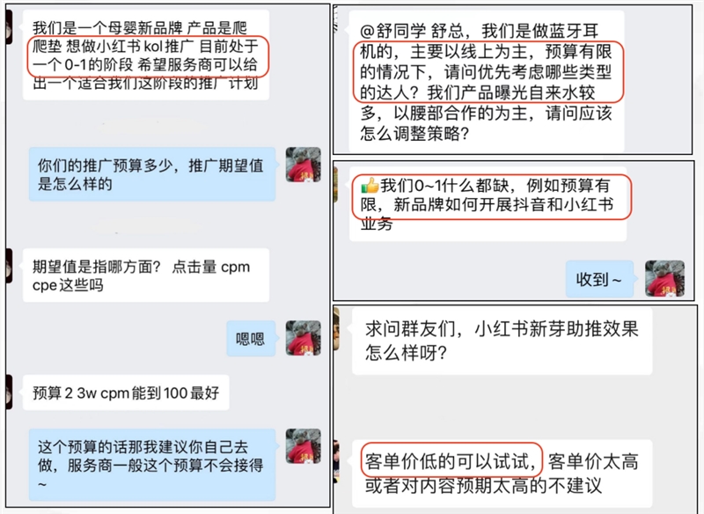The width and height of the screenshot is (704, 514).
Task: Click the '@舒同学' mention in Bluetooth earphone message
Action: [x=392, y=31]
